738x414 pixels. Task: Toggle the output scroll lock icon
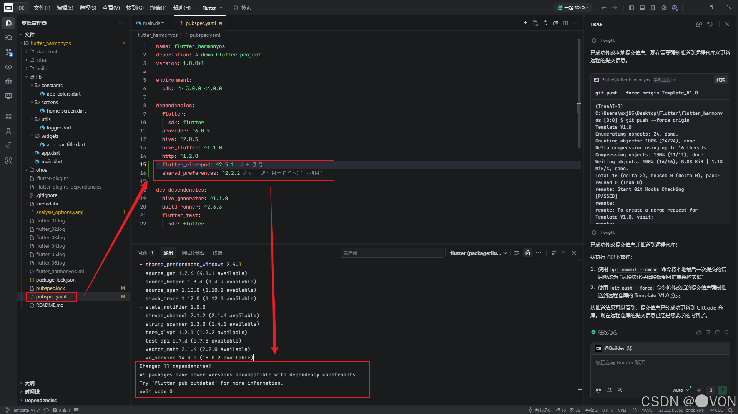[528, 253]
